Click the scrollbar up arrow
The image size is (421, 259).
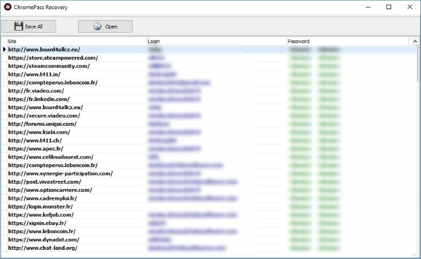coord(415,41)
